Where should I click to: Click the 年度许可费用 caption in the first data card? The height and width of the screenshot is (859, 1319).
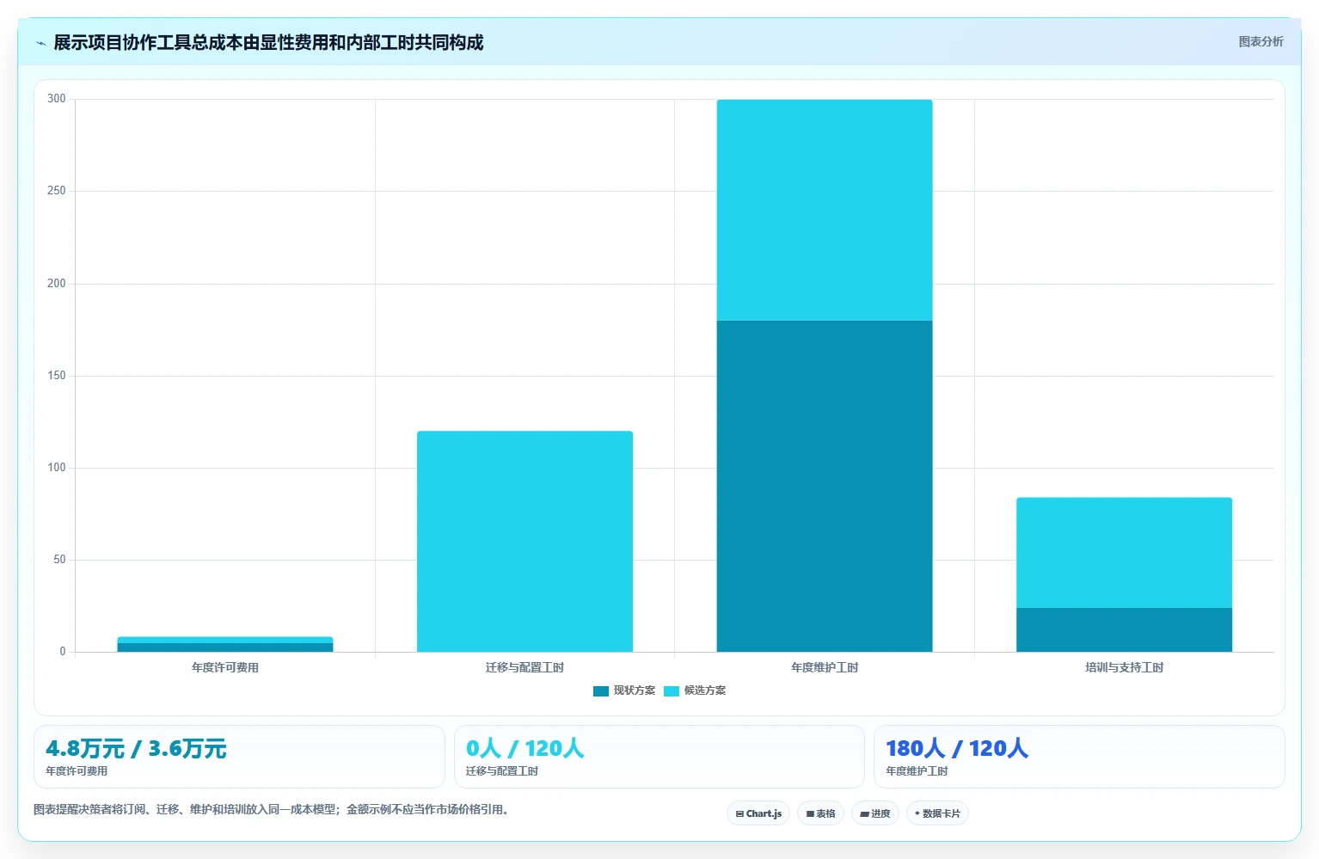pyautogui.click(x=77, y=771)
